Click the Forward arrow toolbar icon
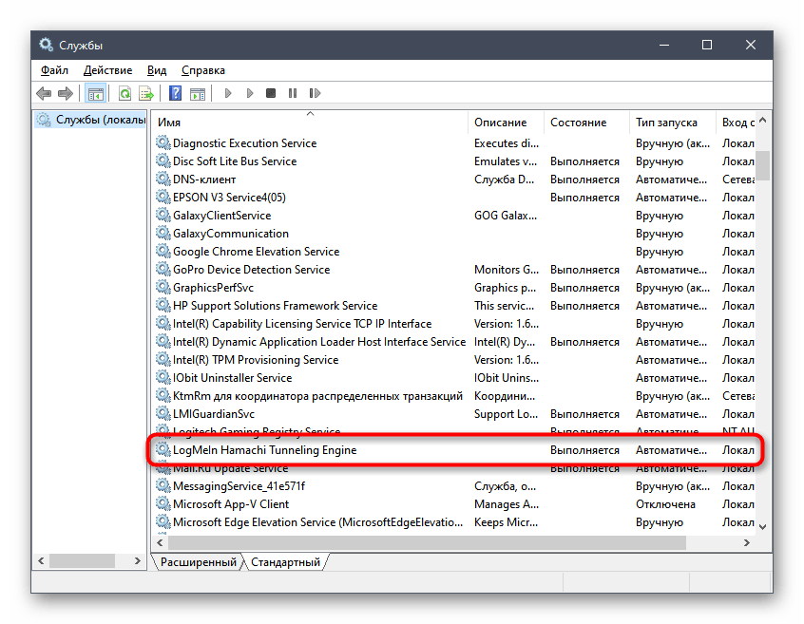Viewport: 804px width, 624px height. pyautogui.click(x=66, y=93)
